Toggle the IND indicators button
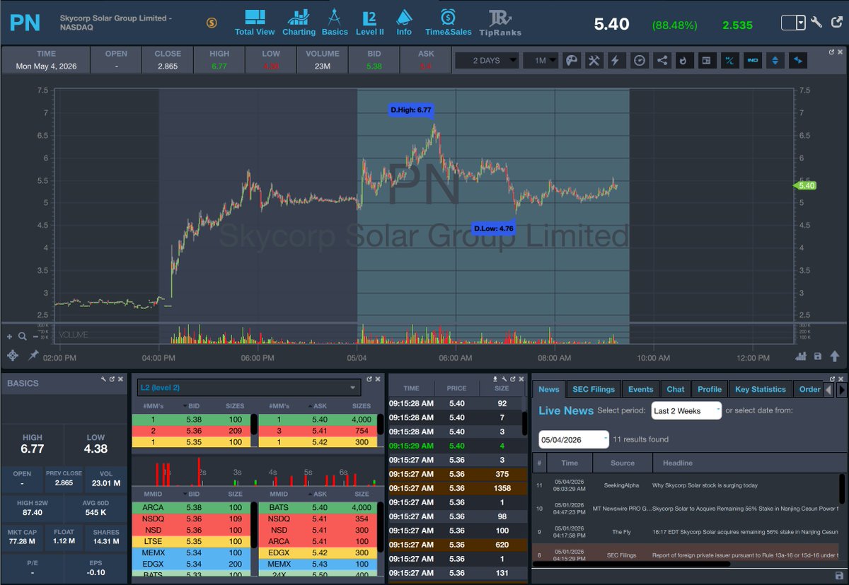 tap(752, 60)
